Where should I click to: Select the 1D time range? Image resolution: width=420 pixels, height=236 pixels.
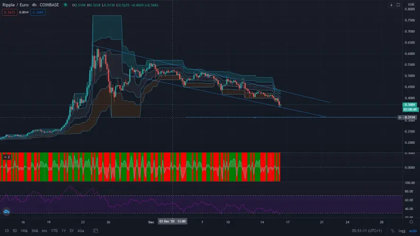(x=7, y=231)
